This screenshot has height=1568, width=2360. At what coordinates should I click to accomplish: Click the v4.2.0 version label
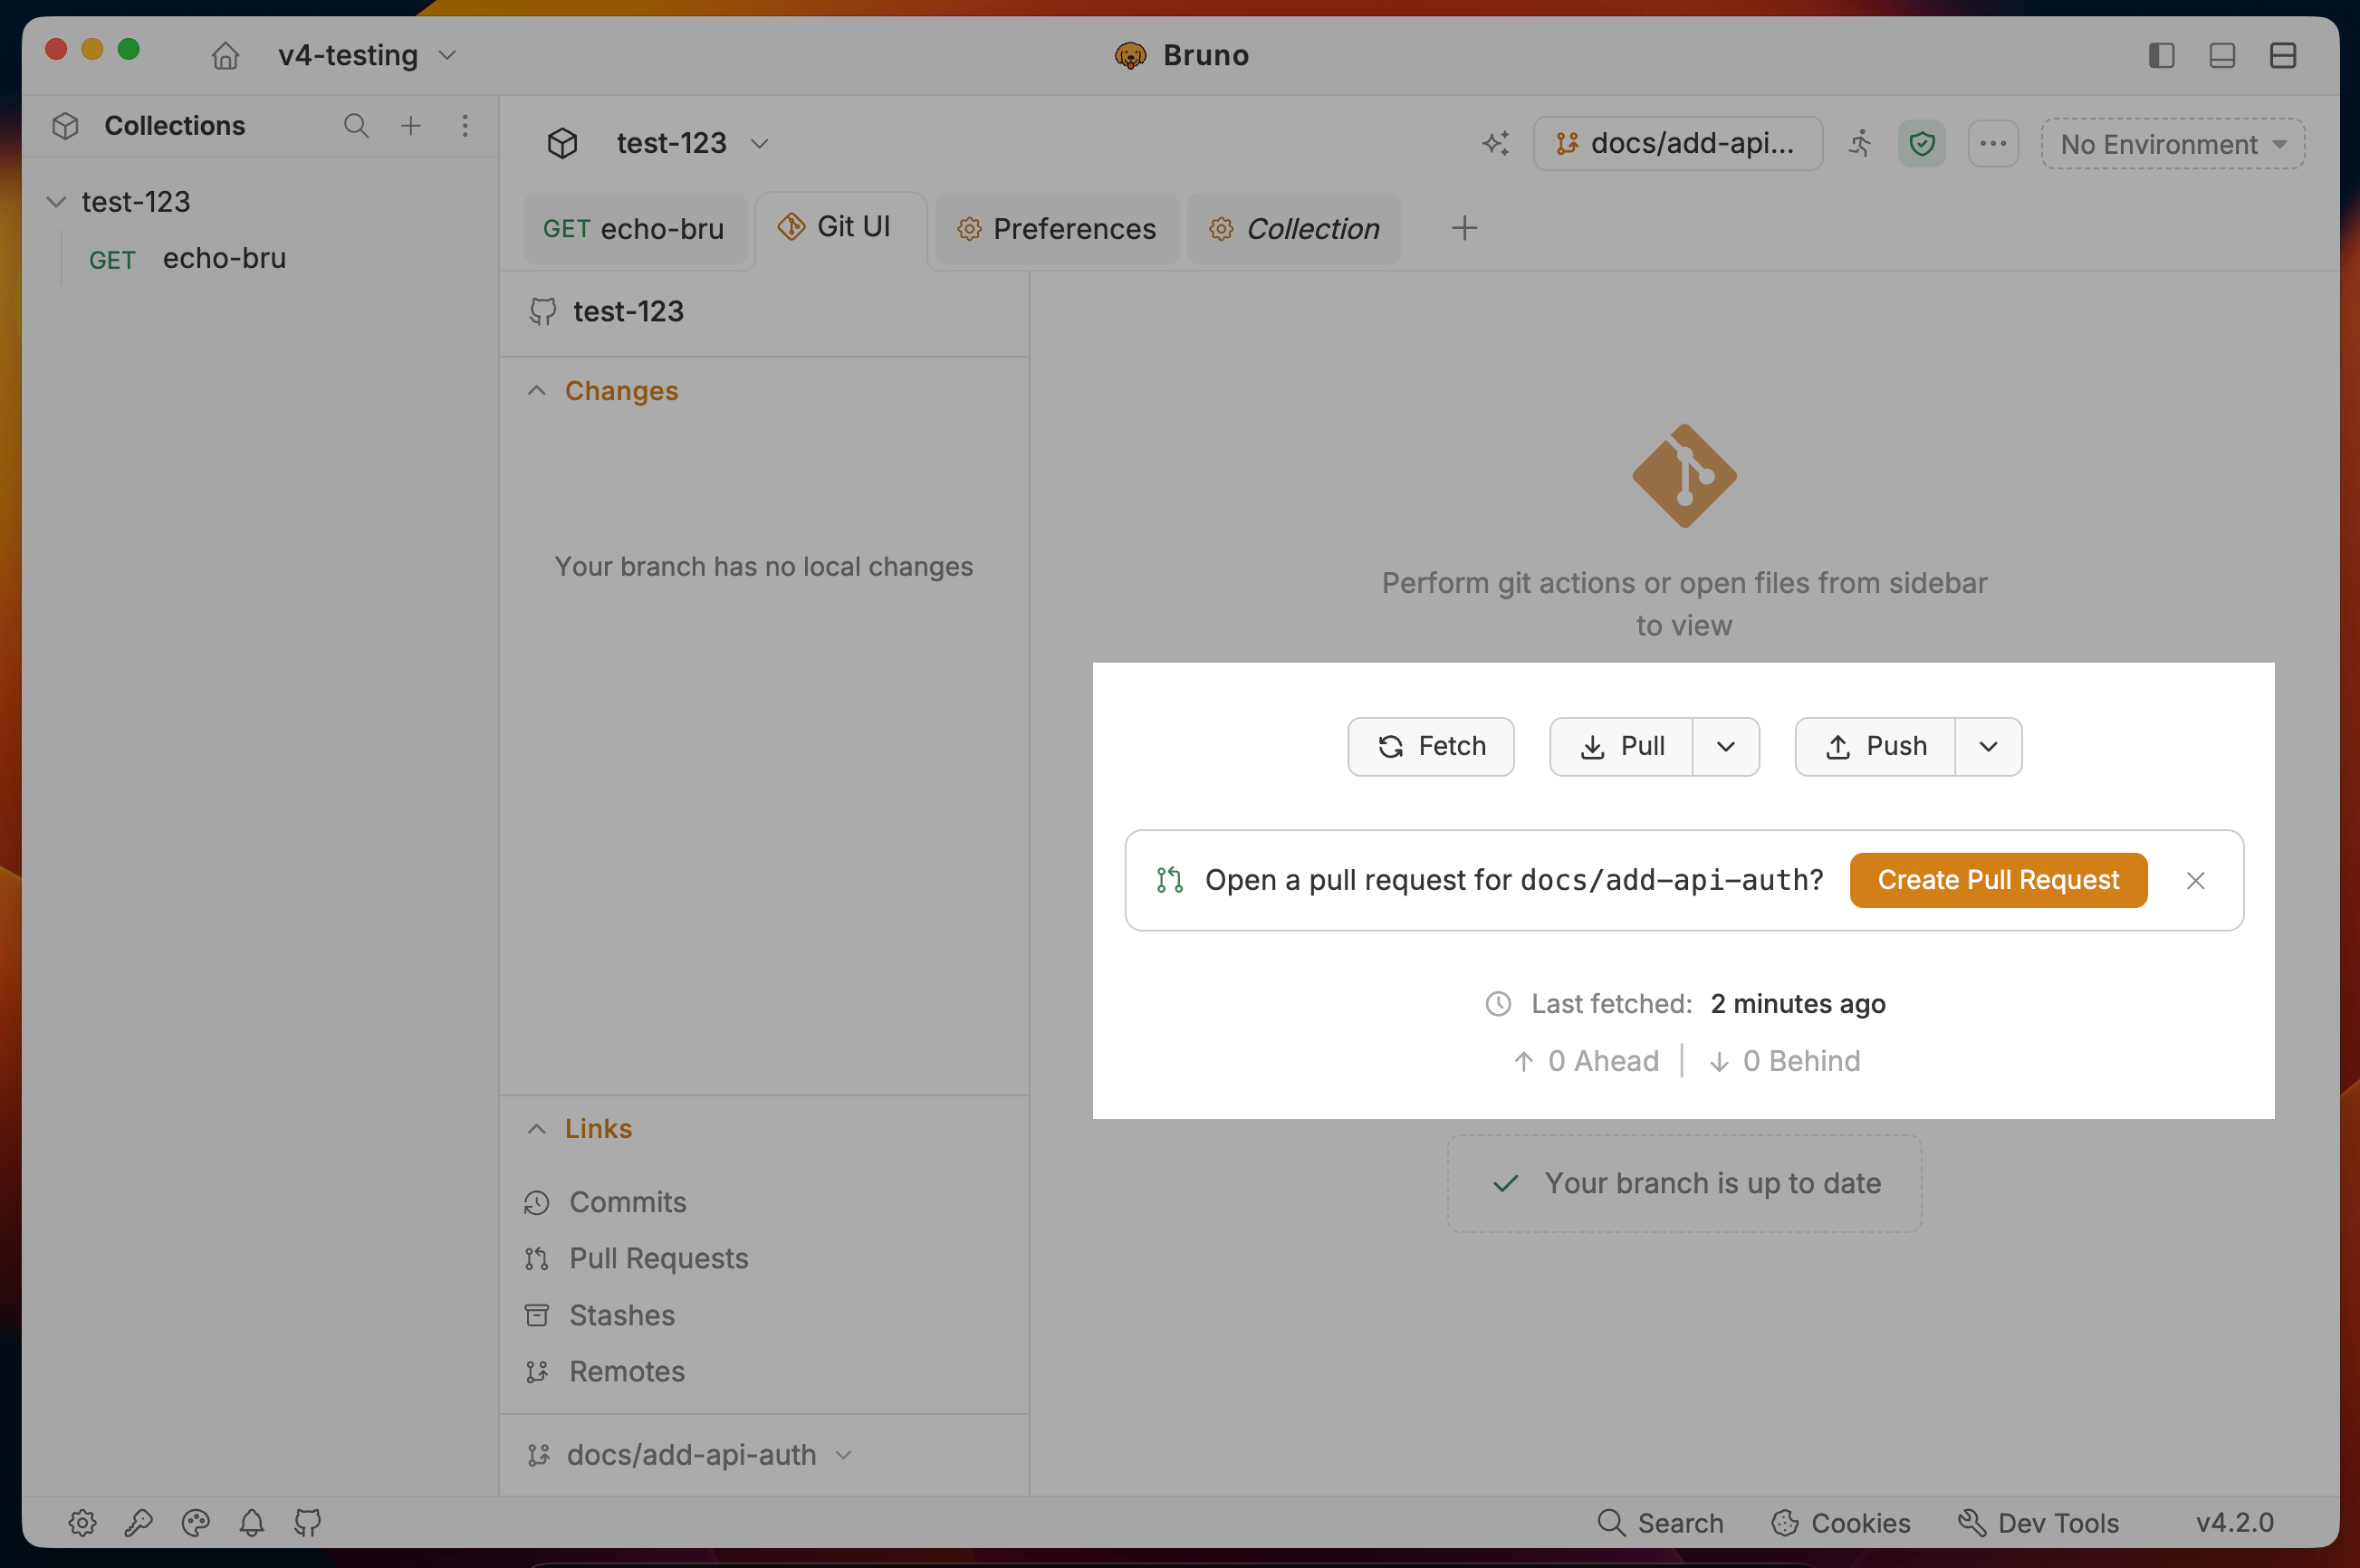[x=2235, y=1523]
